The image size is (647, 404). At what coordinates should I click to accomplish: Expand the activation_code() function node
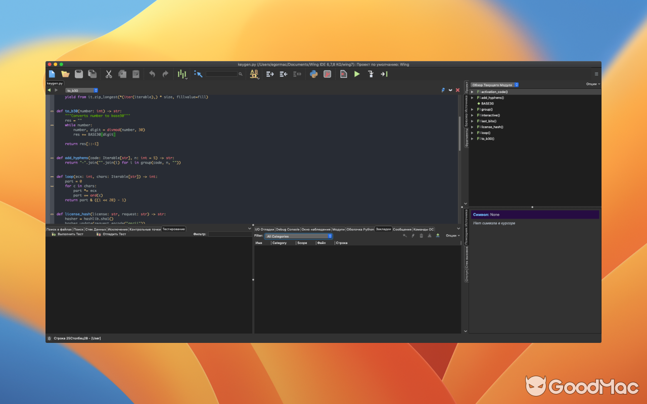click(472, 92)
